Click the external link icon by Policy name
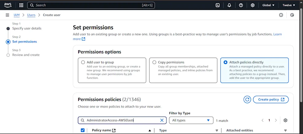This screenshot has height=134, width=303. click(114, 130)
